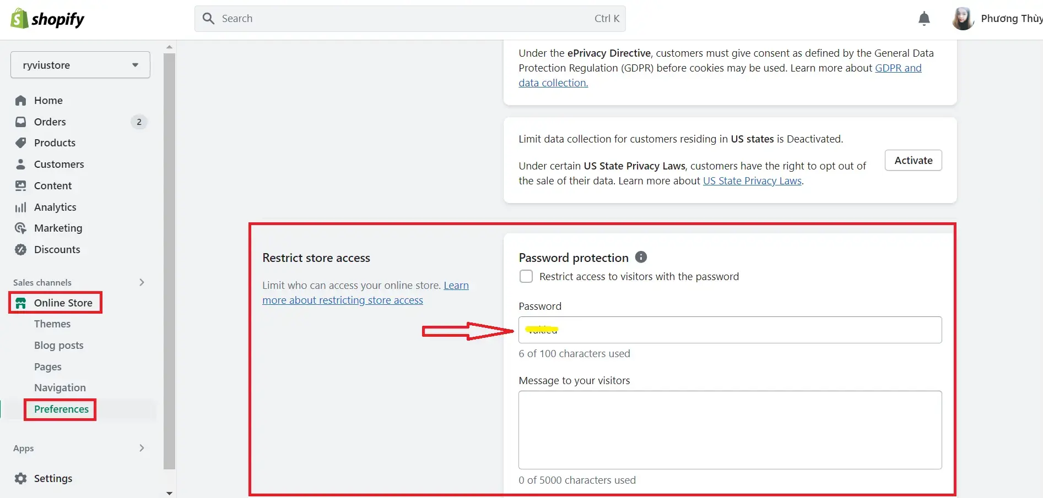This screenshot has height=498, width=1043.
Task: Focus the Search bar
Action: (410, 19)
